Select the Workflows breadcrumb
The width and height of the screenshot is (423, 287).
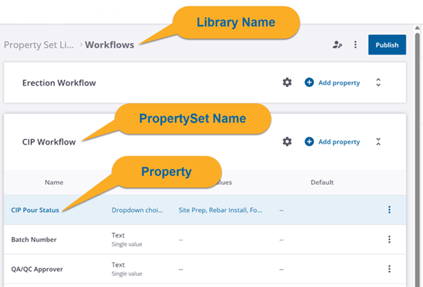[110, 44]
